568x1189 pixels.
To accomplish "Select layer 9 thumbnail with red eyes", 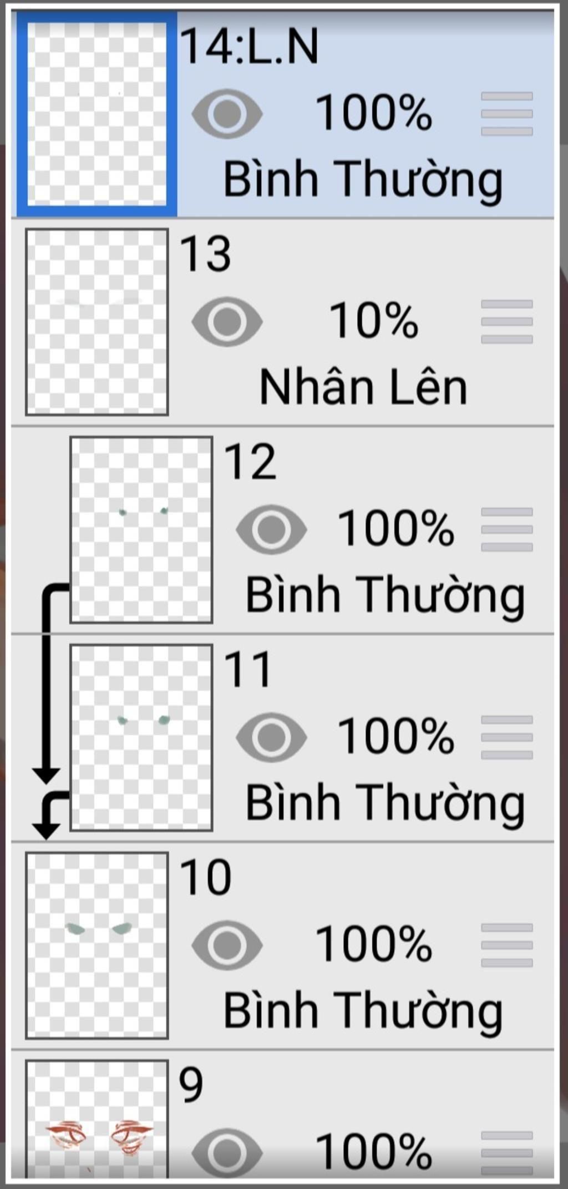I will 97,1118.
